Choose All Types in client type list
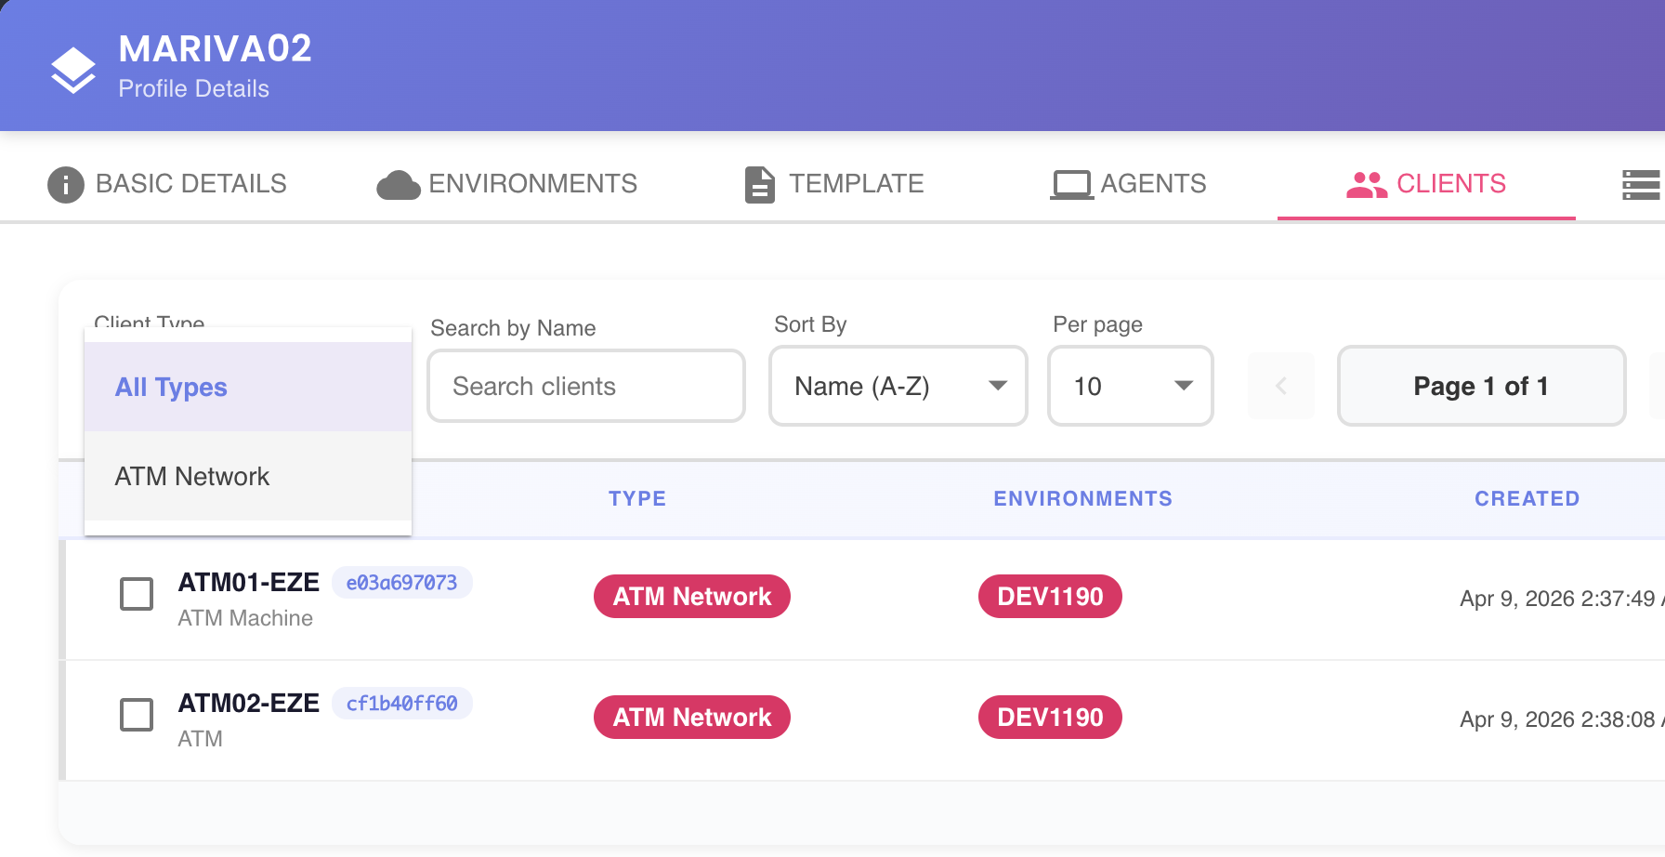 tap(248, 387)
